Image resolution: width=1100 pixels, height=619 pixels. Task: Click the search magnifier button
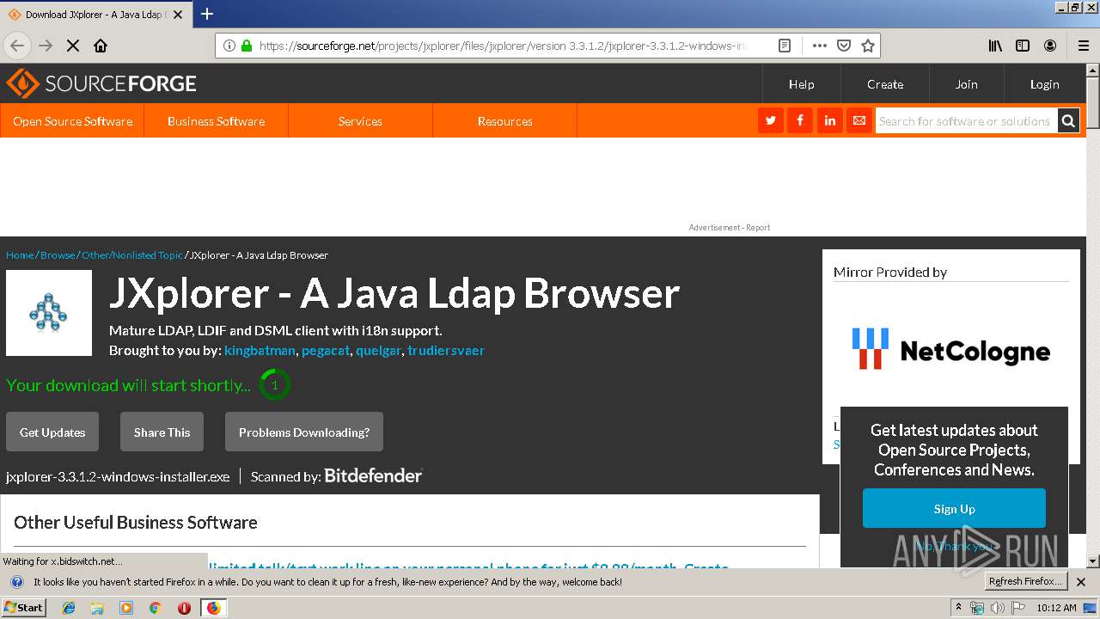tap(1068, 121)
